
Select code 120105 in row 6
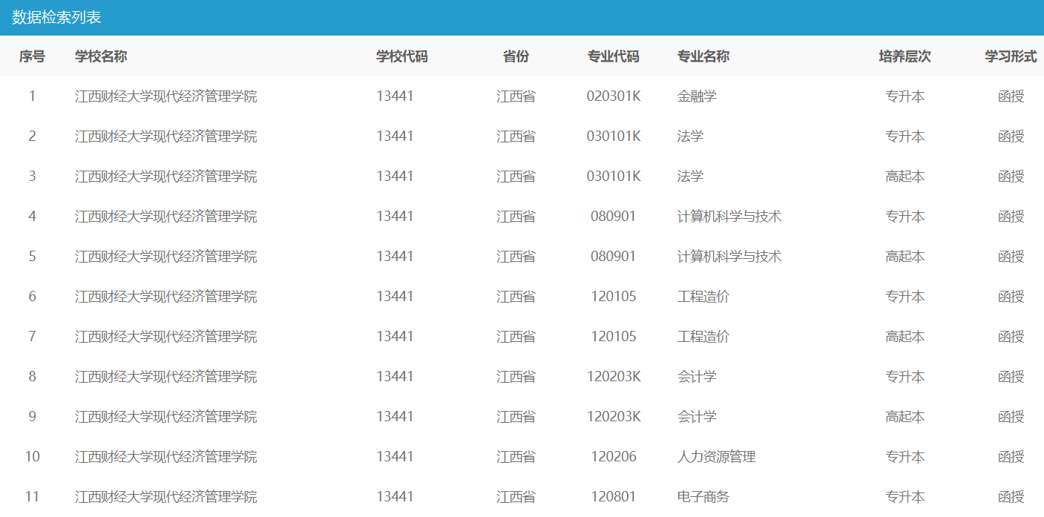614,297
